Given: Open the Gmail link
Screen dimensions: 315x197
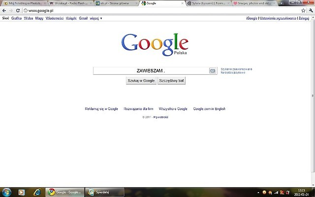Looking at the screenshot, I should (83, 18).
